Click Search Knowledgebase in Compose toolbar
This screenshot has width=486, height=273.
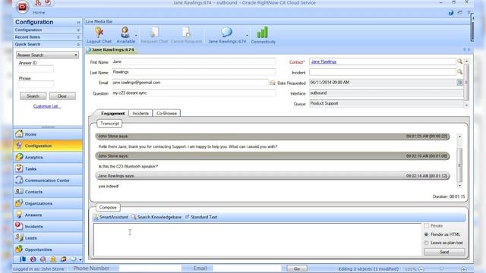[x=156, y=217]
